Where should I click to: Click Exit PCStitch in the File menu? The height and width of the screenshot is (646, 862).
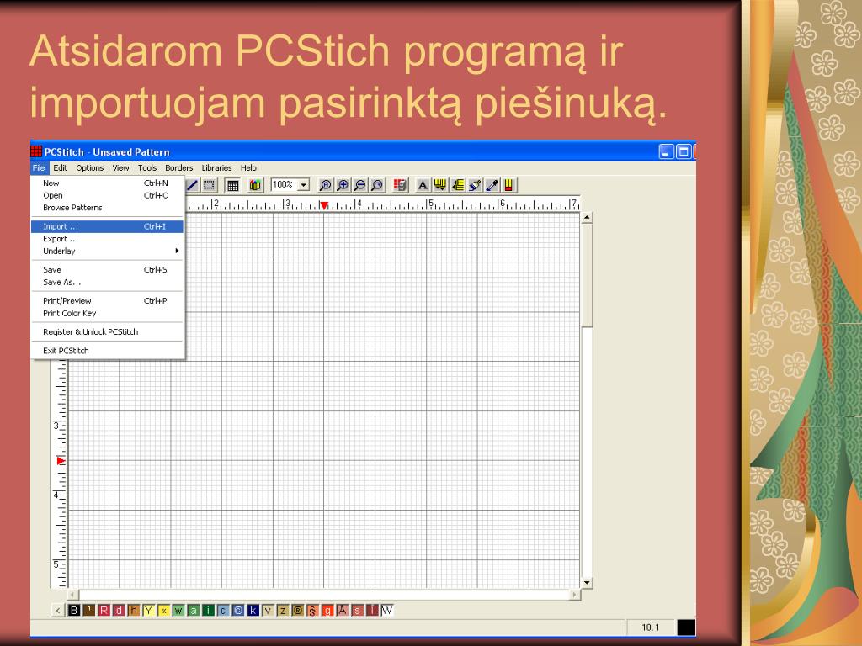click(107, 351)
